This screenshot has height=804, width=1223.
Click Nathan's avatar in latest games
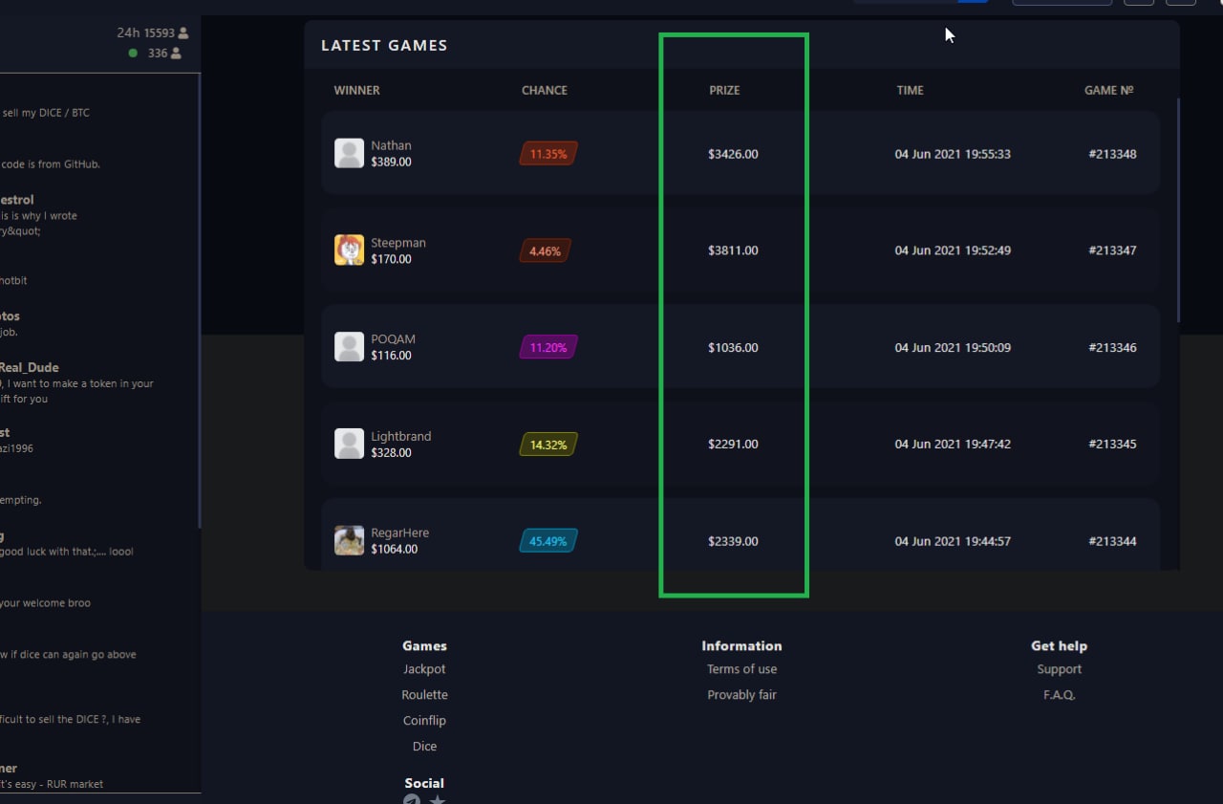(349, 154)
